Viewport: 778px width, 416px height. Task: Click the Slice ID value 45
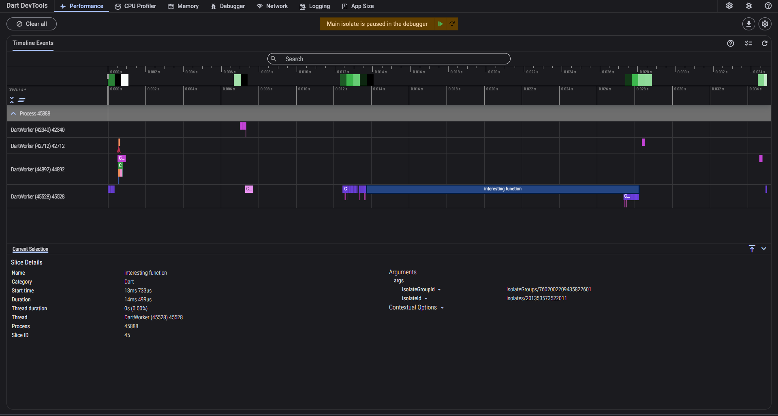click(127, 335)
